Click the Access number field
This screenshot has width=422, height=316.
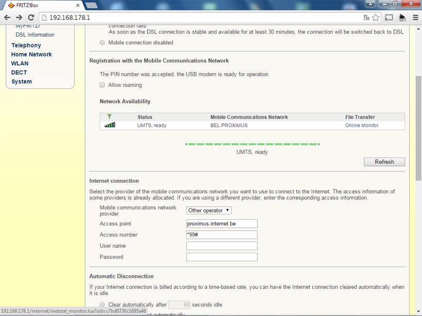pyautogui.click(x=222, y=235)
